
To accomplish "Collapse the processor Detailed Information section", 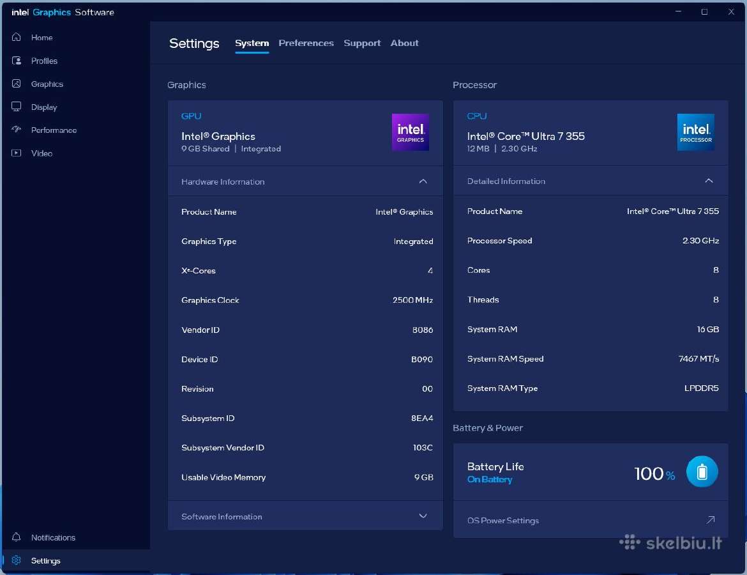I will coord(709,181).
